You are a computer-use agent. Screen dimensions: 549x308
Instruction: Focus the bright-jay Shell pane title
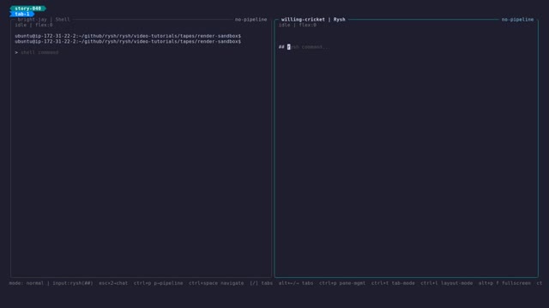[44, 20]
